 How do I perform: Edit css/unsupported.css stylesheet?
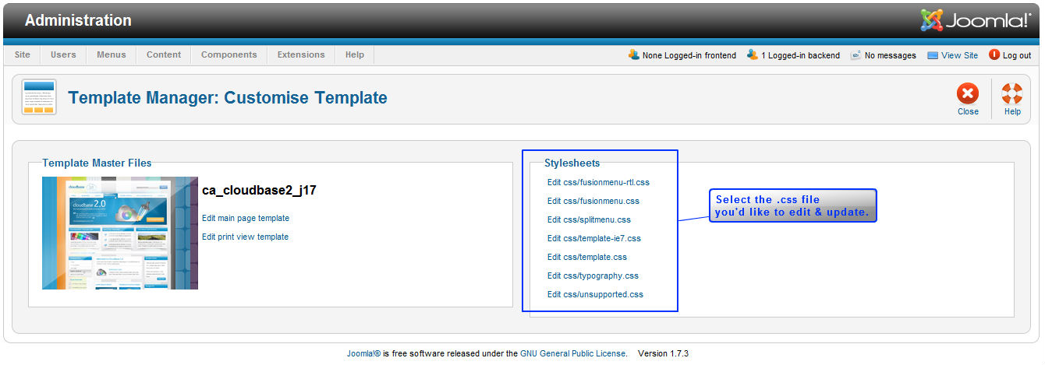595,294
